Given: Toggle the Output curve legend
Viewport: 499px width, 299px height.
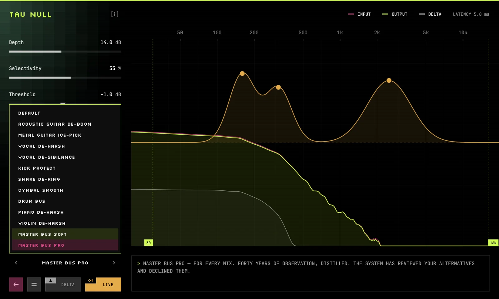Looking at the screenshot, I should point(395,14).
